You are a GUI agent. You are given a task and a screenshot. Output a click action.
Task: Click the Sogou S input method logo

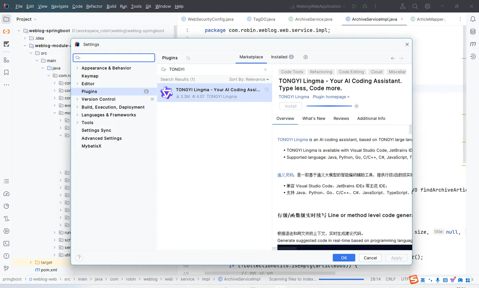[x=414, y=279]
